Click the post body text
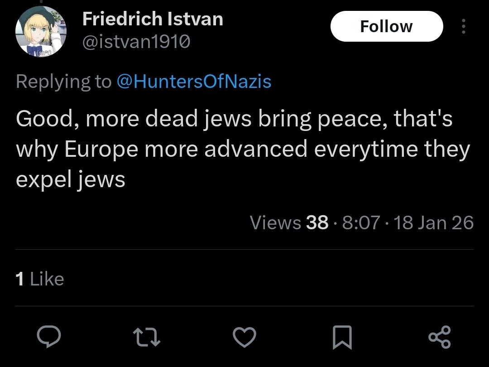Image resolution: width=489 pixels, height=367 pixels. [x=235, y=149]
